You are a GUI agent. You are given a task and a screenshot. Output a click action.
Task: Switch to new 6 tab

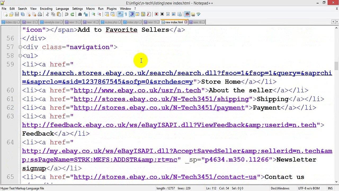197,22
